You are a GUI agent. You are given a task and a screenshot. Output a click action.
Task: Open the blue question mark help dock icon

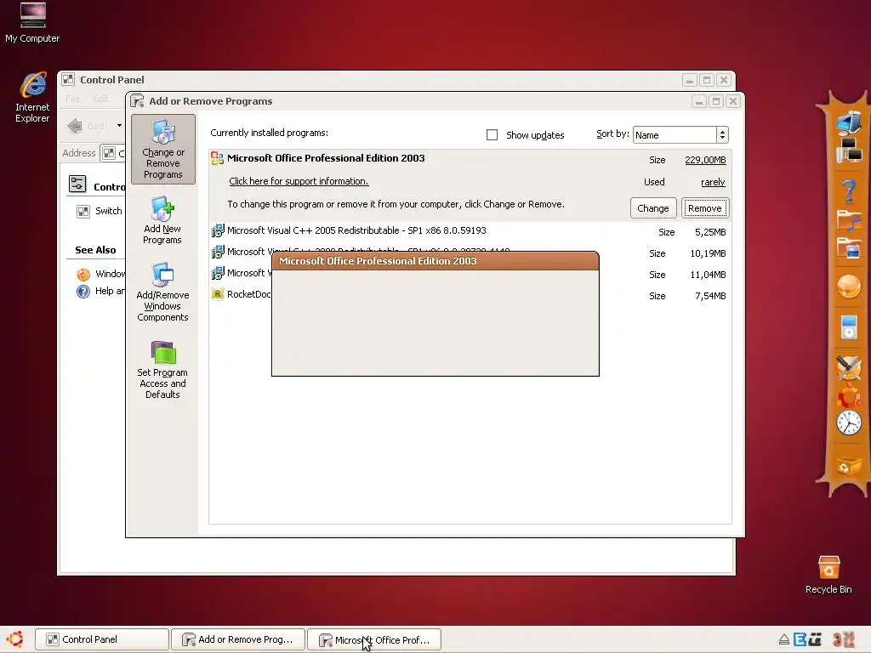click(x=849, y=191)
